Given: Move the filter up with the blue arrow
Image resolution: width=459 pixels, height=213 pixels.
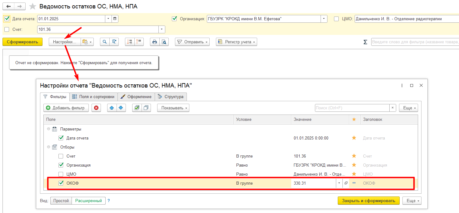Looking at the screenshot, I should pos(112,108).
